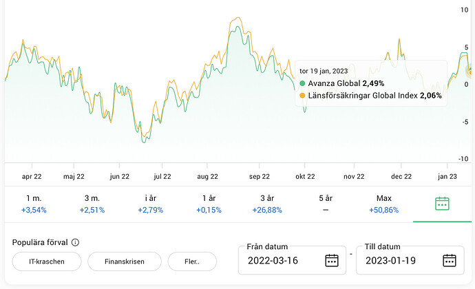The height and width of the screenshot is (289, 475).
Task: Click 'Länsförsäkringar Global Index 2,06%' tooltip entry
Action: pos(370,96)
